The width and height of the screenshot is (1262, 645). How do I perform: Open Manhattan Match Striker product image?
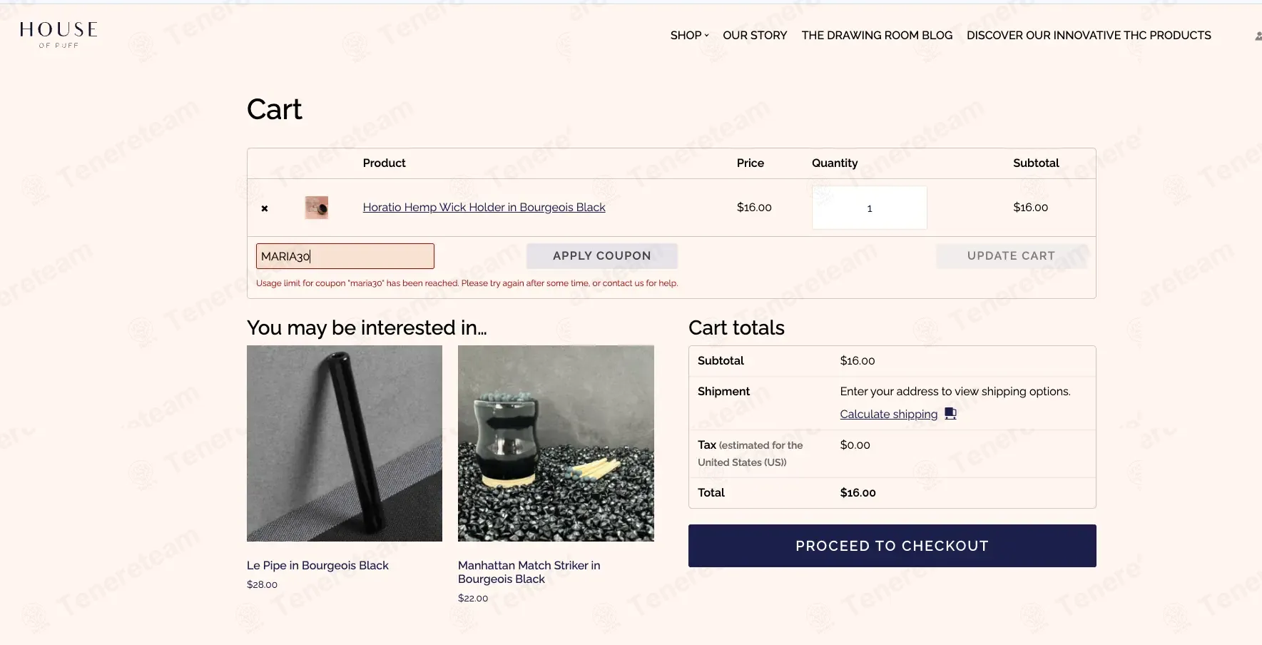pyautogui.click(x=556, y=443)
